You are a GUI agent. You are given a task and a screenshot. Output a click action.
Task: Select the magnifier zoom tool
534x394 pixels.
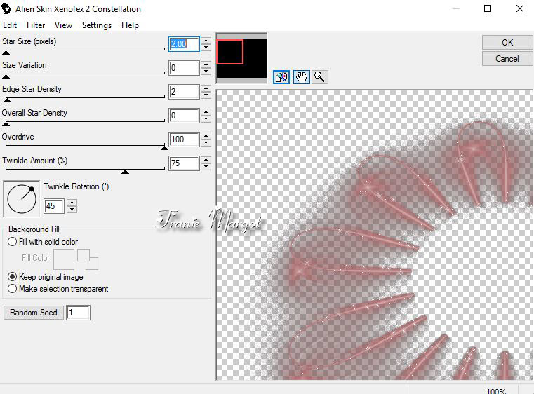coord(320,77)
